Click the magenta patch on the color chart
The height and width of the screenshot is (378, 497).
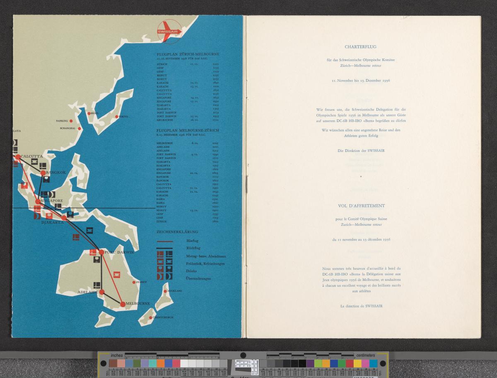[x=365, y=363]
